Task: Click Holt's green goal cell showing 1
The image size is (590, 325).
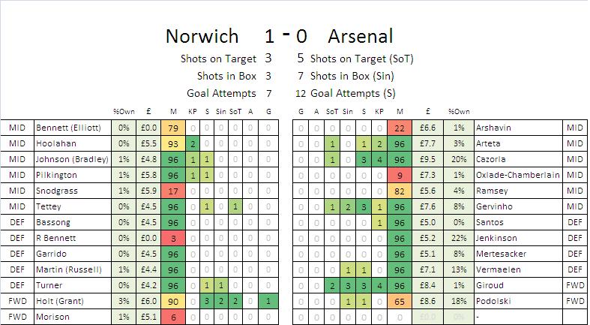Action: point(269,301)
